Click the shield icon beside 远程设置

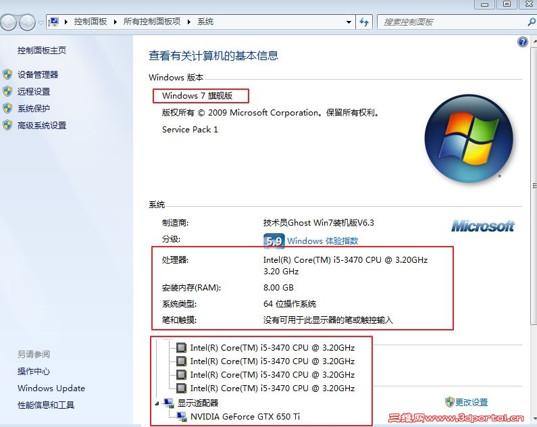[x=7, y=91]
